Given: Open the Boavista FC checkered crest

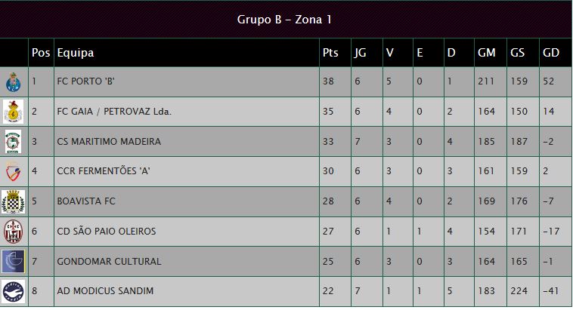Looking at the screenshot, I should (x=13, y=201).
